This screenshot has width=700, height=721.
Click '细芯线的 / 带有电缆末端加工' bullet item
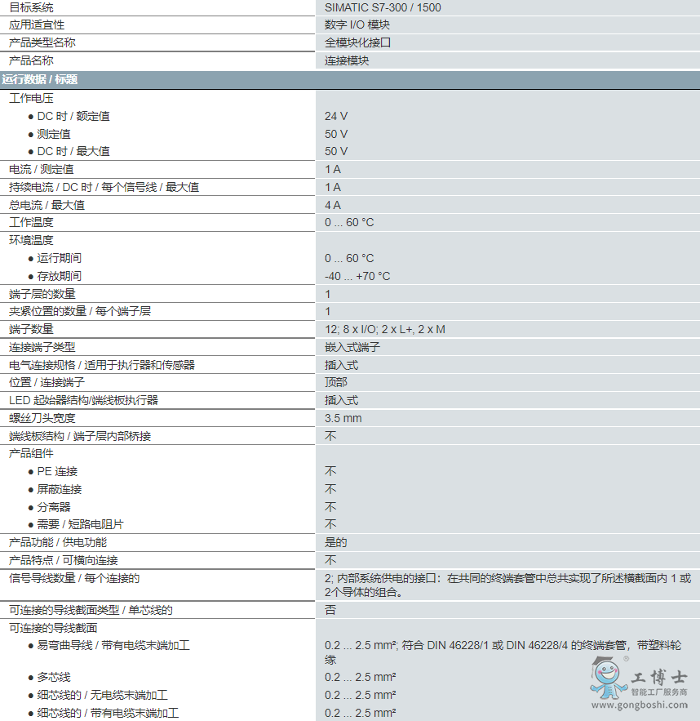point(108,713)
